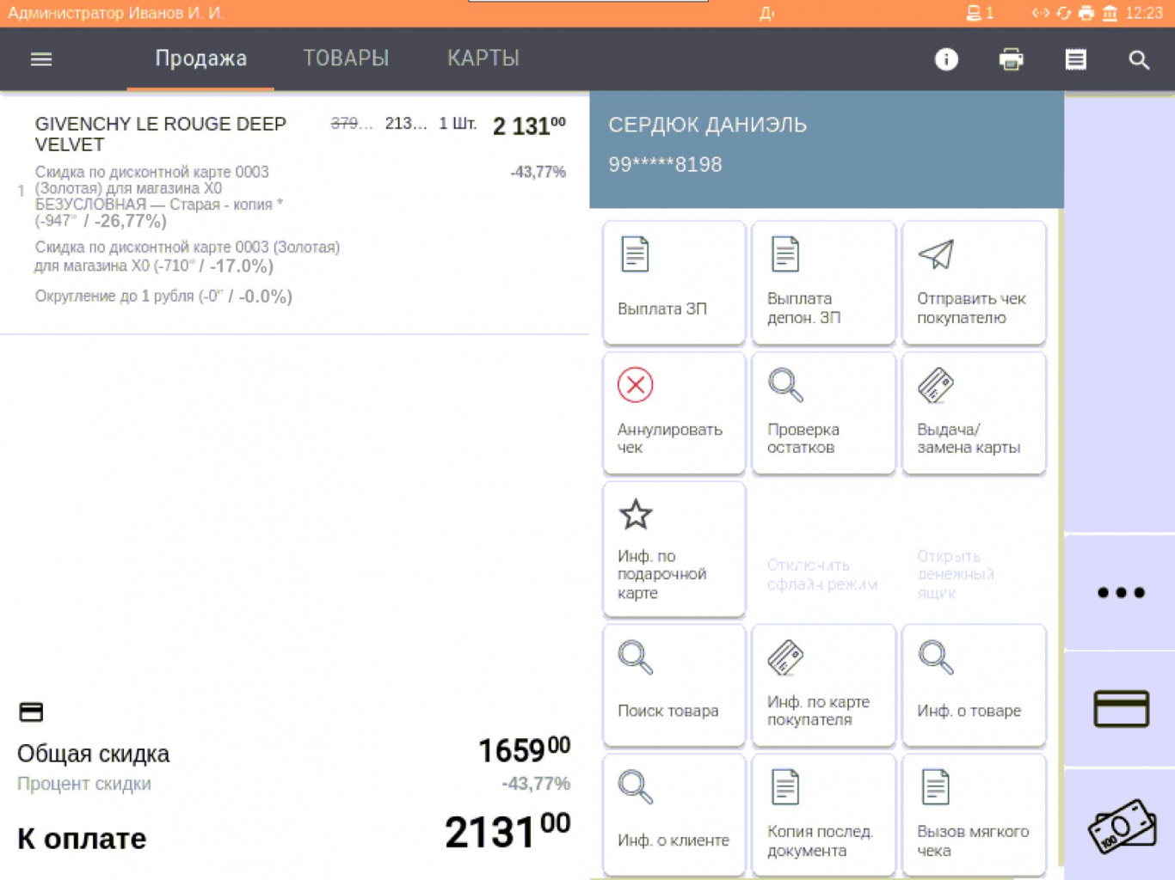Click the status bar connection arrows icon
The width and height of the screenshot is (1175, 880).
(1041, 13)
